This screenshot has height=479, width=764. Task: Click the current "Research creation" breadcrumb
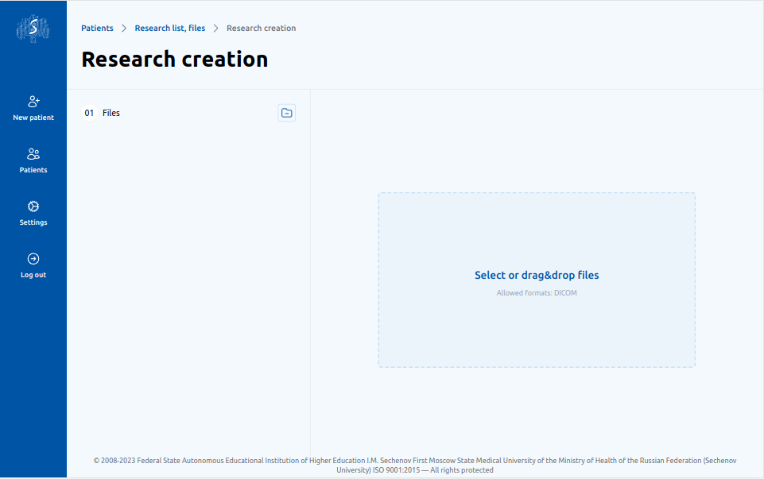tap(261, 29)
